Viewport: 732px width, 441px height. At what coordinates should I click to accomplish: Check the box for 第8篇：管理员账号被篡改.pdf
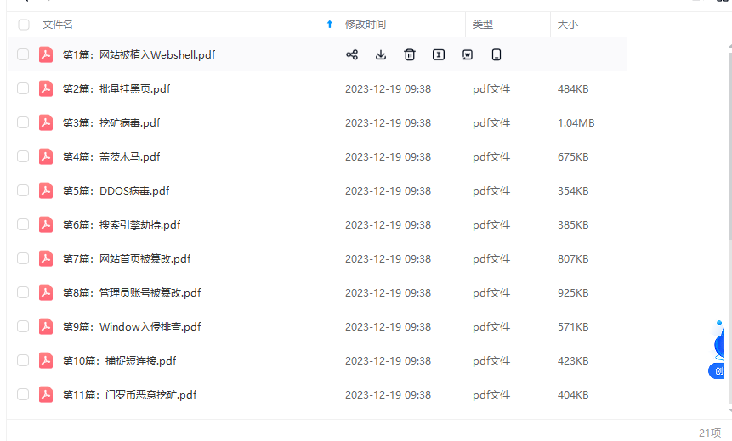coord(23,292)
